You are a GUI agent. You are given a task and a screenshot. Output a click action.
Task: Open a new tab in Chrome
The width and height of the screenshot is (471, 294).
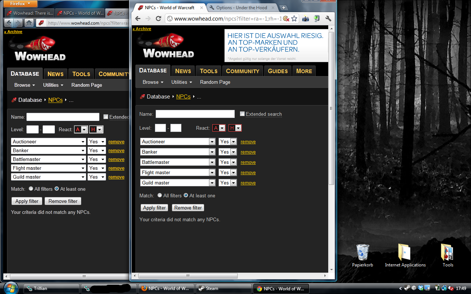283,8
